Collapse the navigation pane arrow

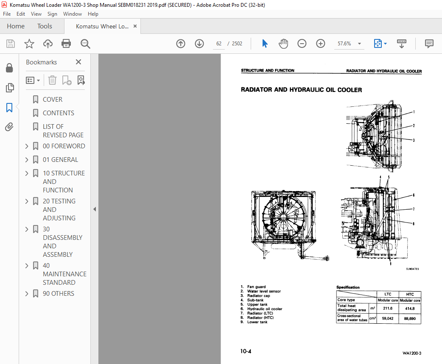click(x=95, y=209)
